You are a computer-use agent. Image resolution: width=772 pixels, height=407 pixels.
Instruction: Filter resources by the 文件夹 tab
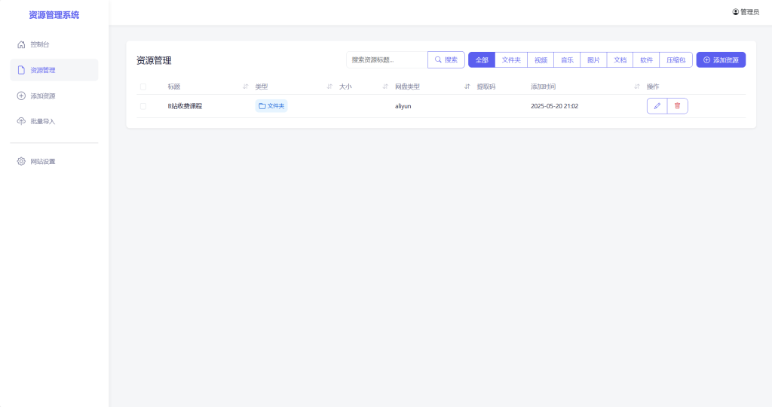[x=511, y=60]
